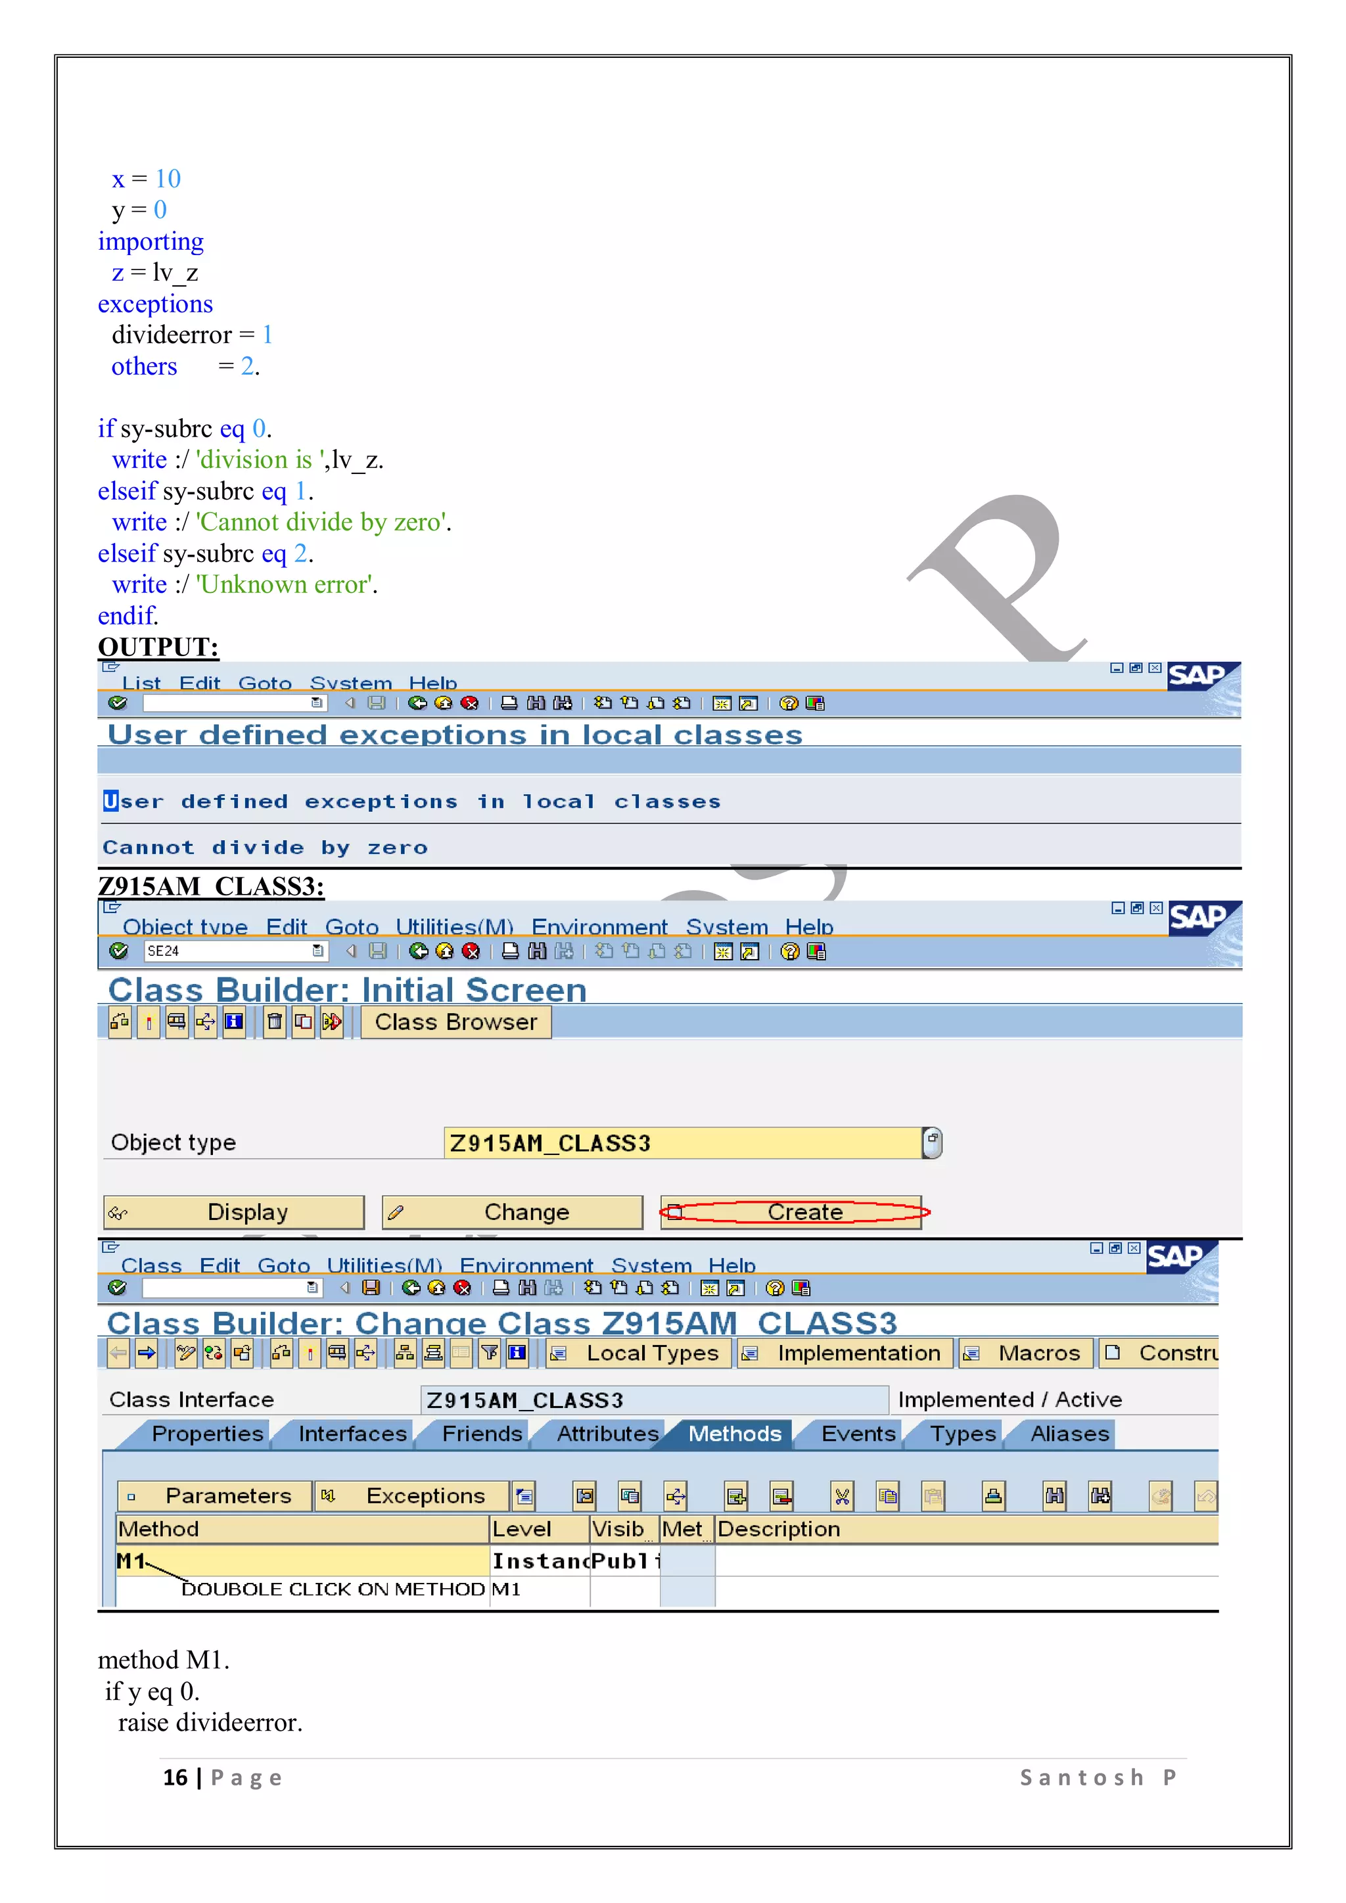Click the Class Browser button
This screenshot has width=1346, height=1903.
(x=456, y=1022)
